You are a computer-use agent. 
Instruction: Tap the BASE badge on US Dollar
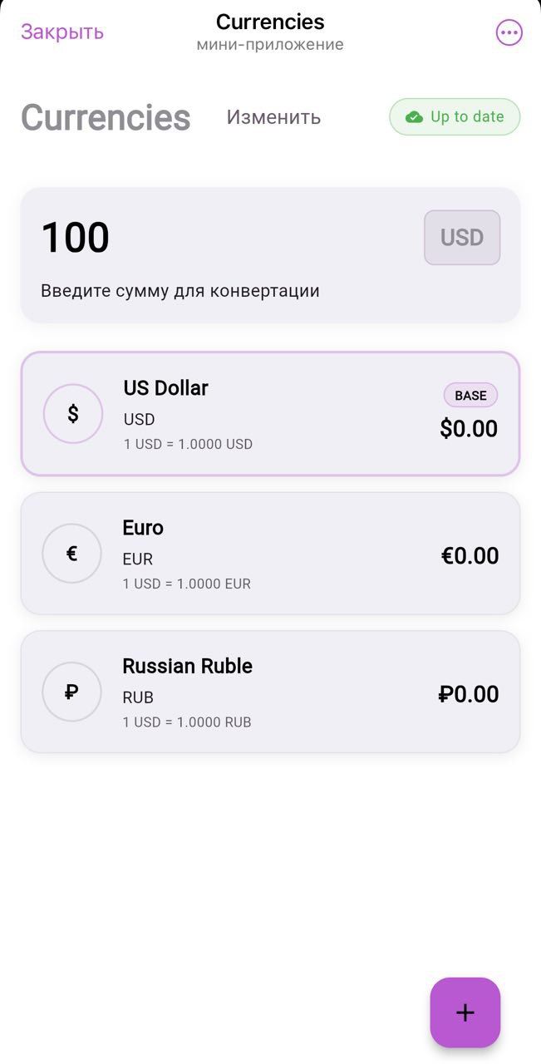[x=470, y=396]
